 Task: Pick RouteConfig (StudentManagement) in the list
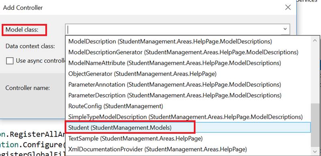pos(188,106)
